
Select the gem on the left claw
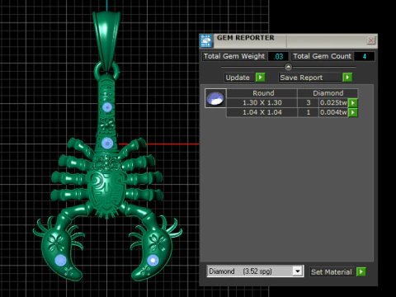[x=60, y=260]
